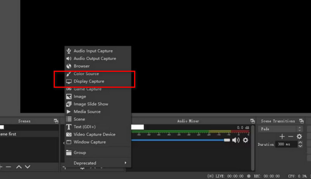Add a new transition with plus
Viewport: 311px width, 179px height.
point(282,136)
